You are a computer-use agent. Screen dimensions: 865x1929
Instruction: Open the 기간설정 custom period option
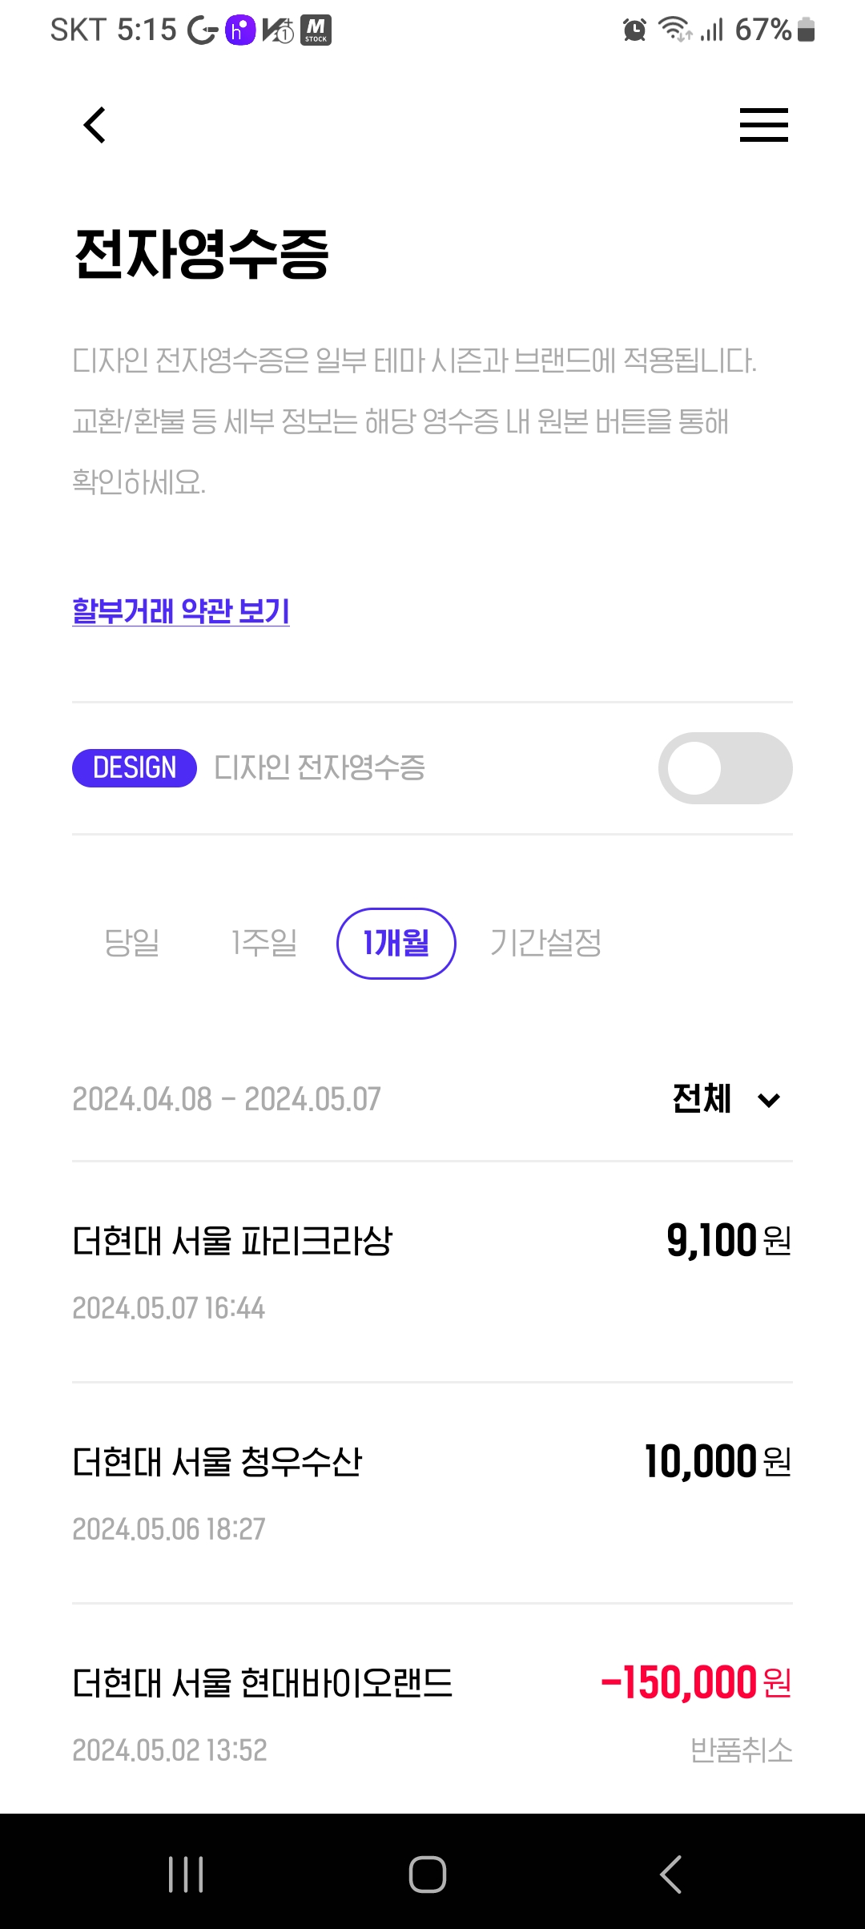(545, 943)
